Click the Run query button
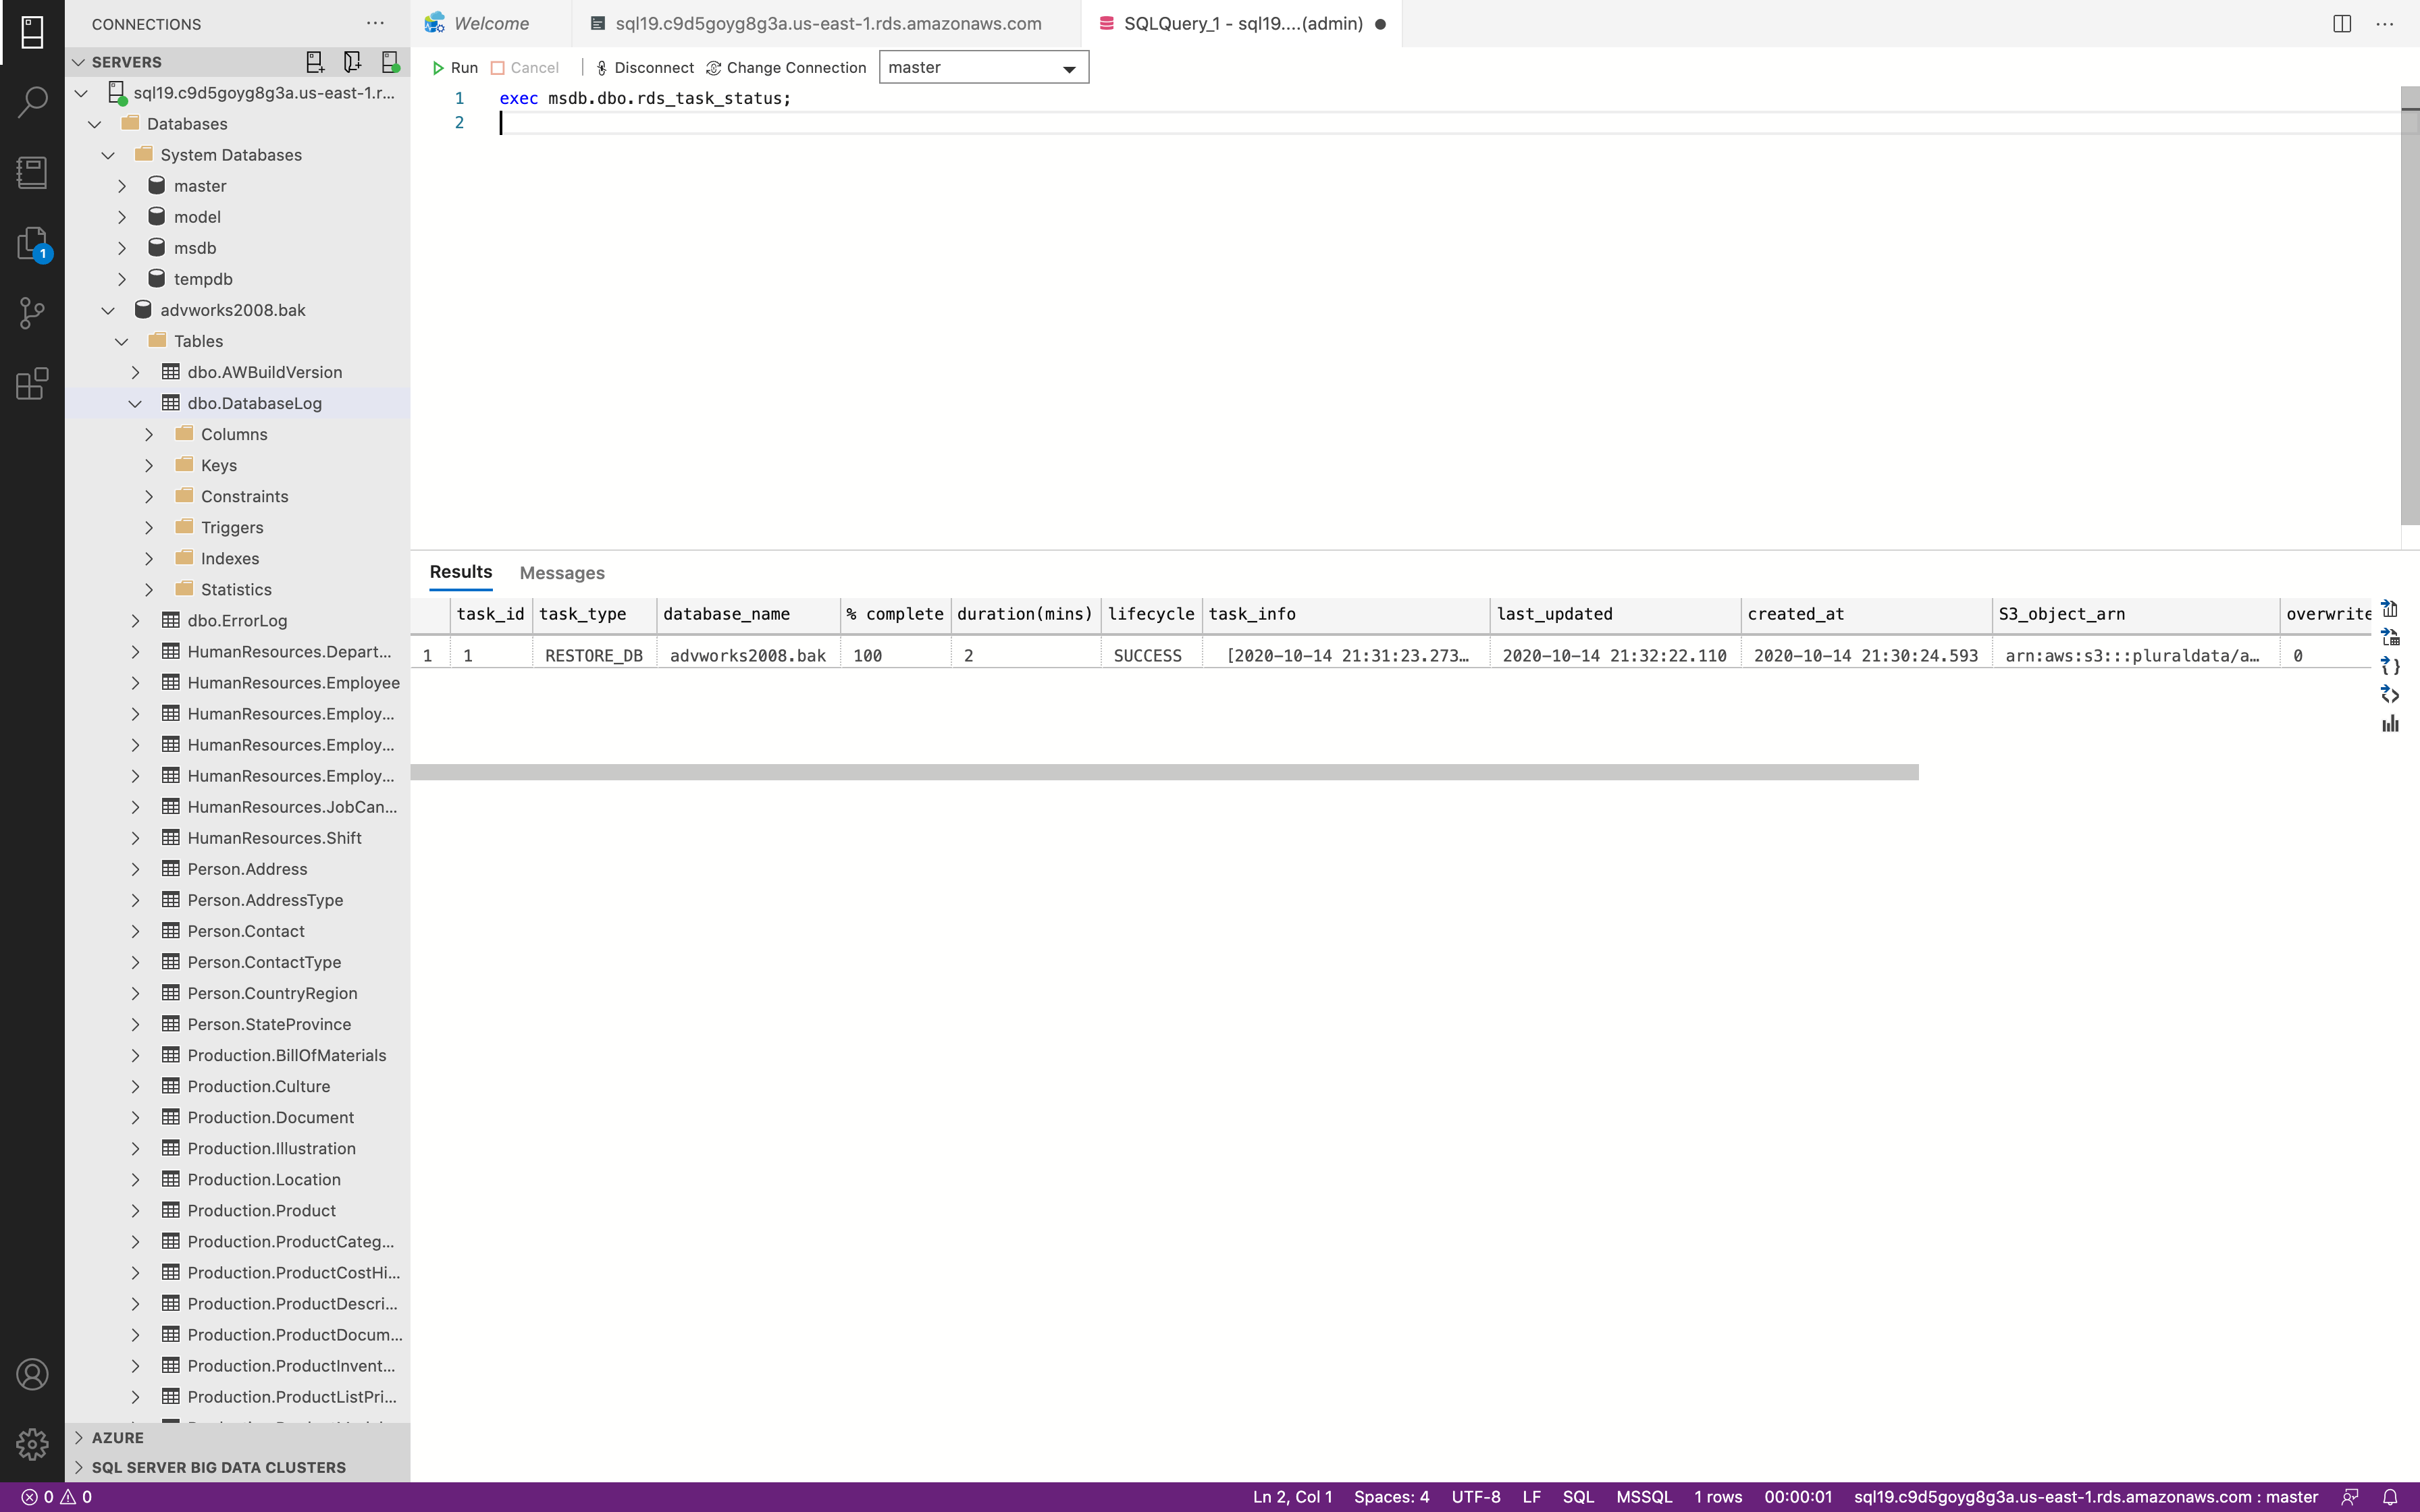The width and height of the screenshot is (2420, 1512). coord(455,68)
